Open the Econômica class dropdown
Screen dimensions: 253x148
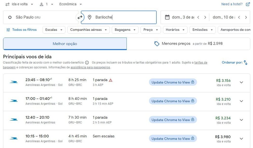click(x=71, y=4)
